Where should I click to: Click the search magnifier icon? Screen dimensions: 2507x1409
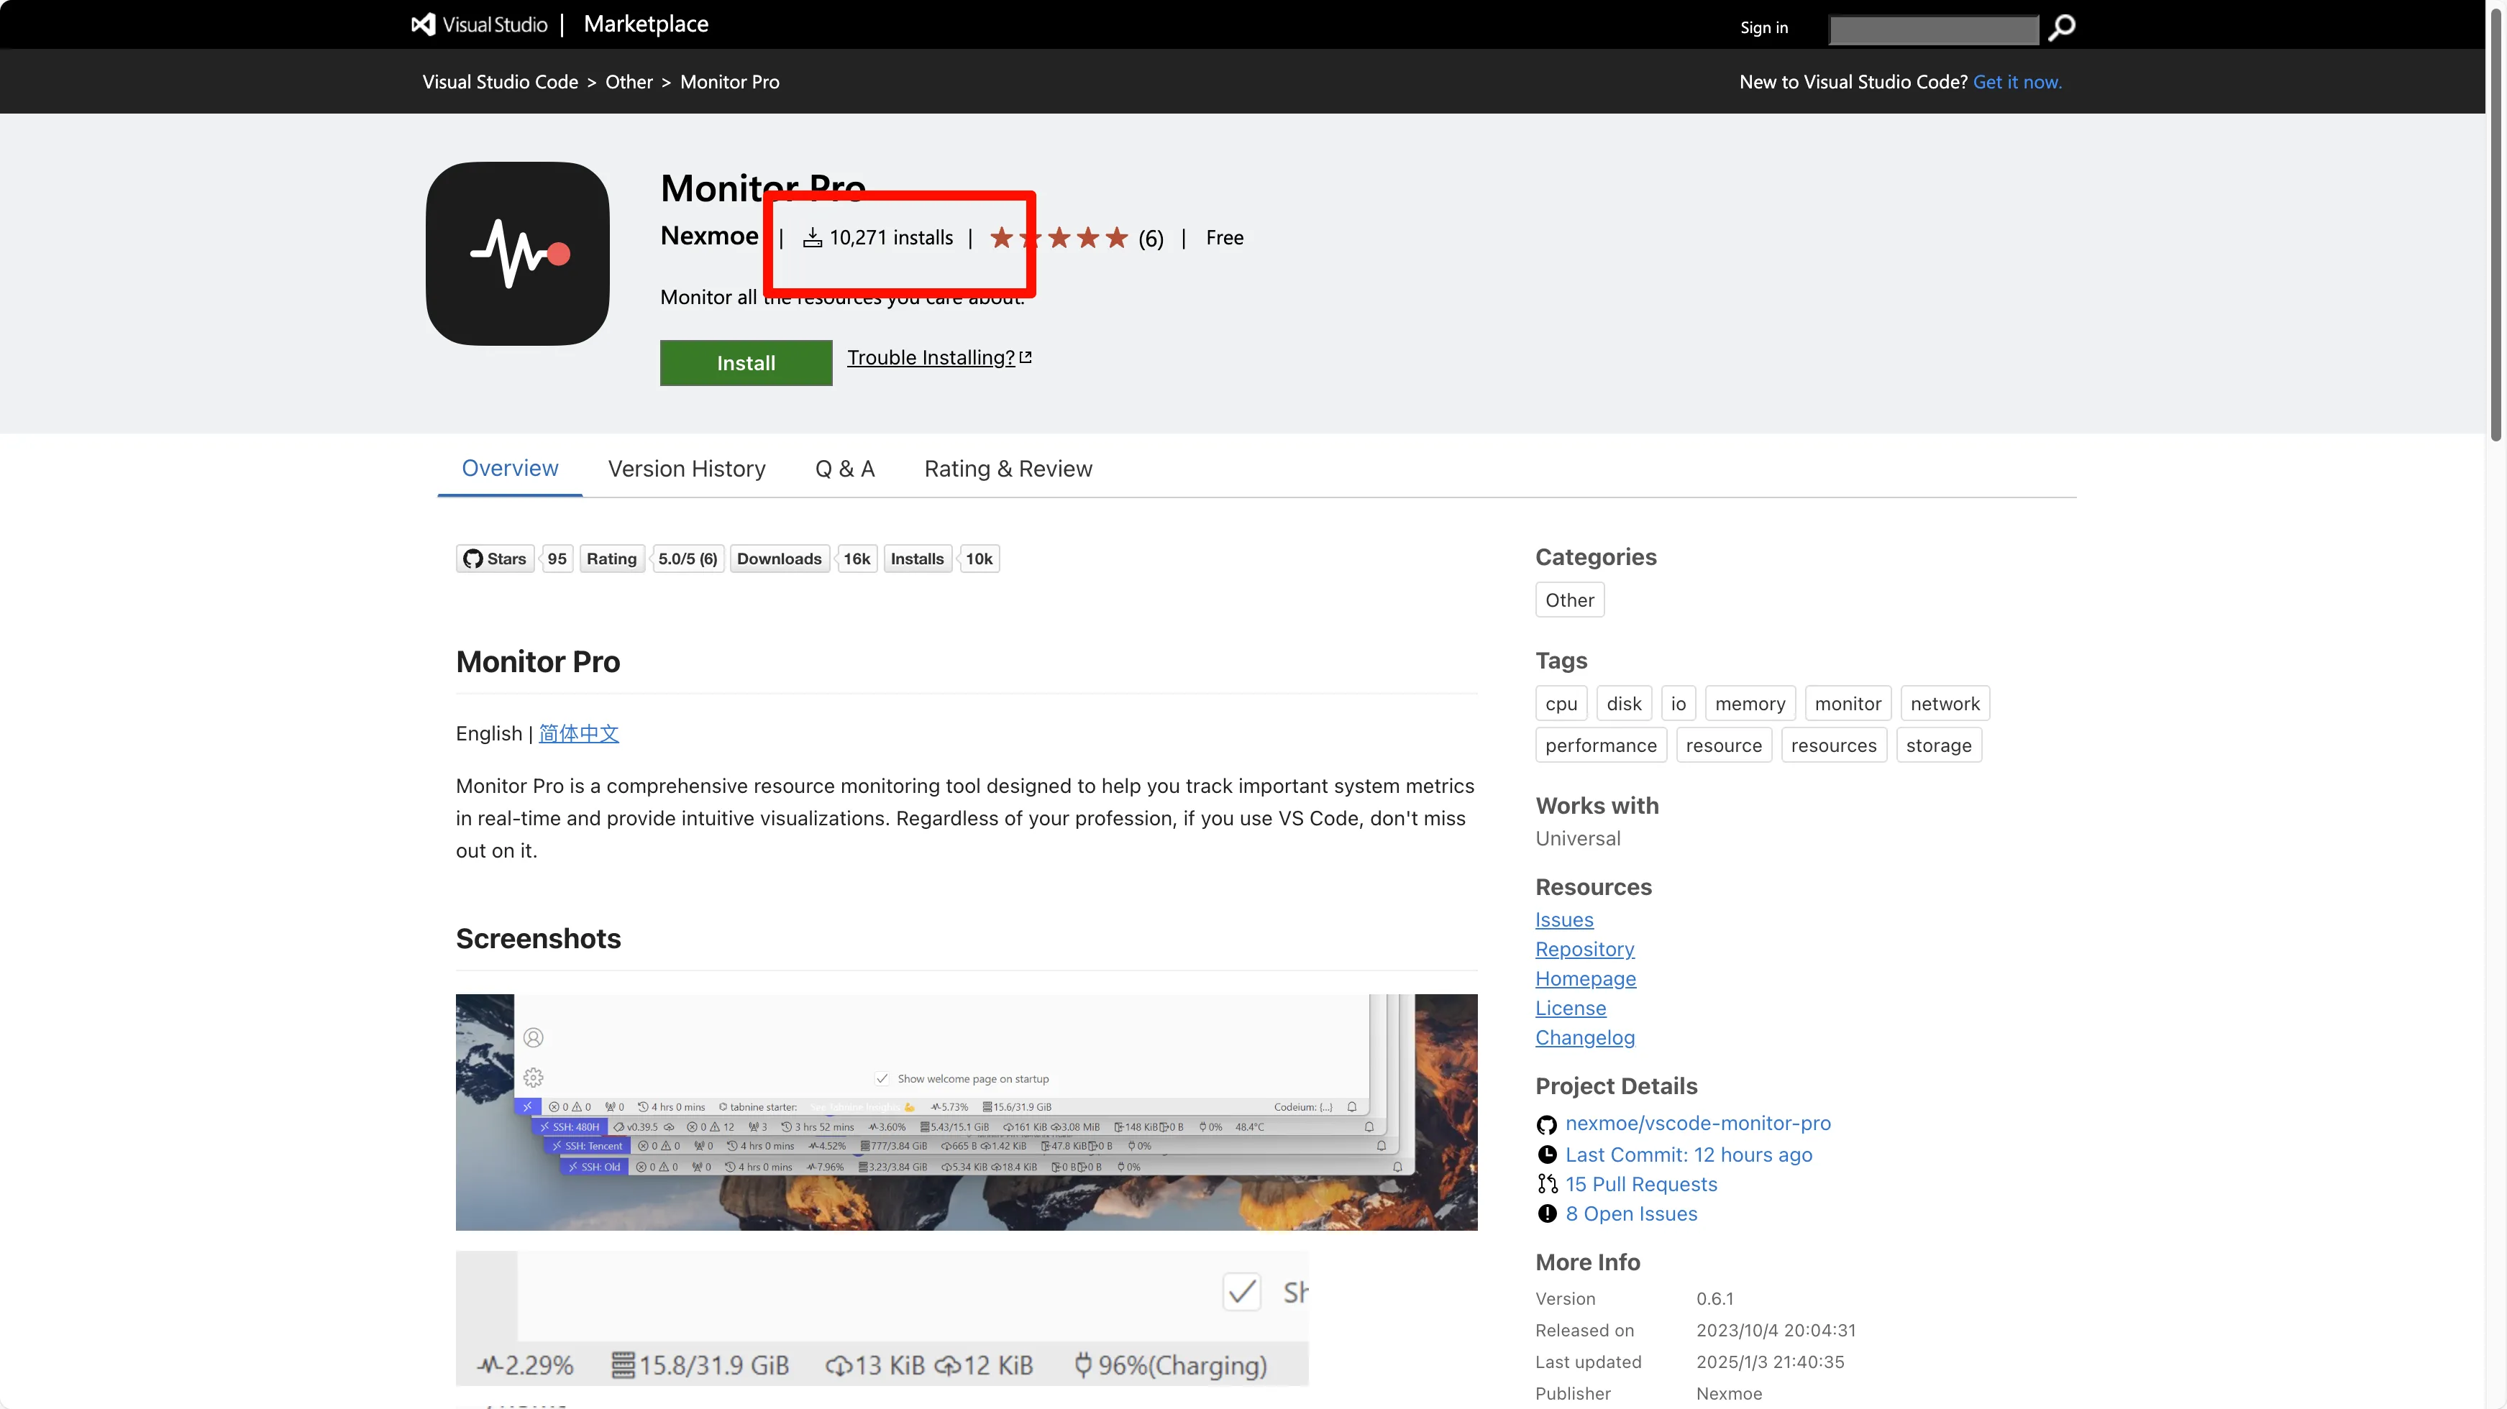[x=2061, y=27]
